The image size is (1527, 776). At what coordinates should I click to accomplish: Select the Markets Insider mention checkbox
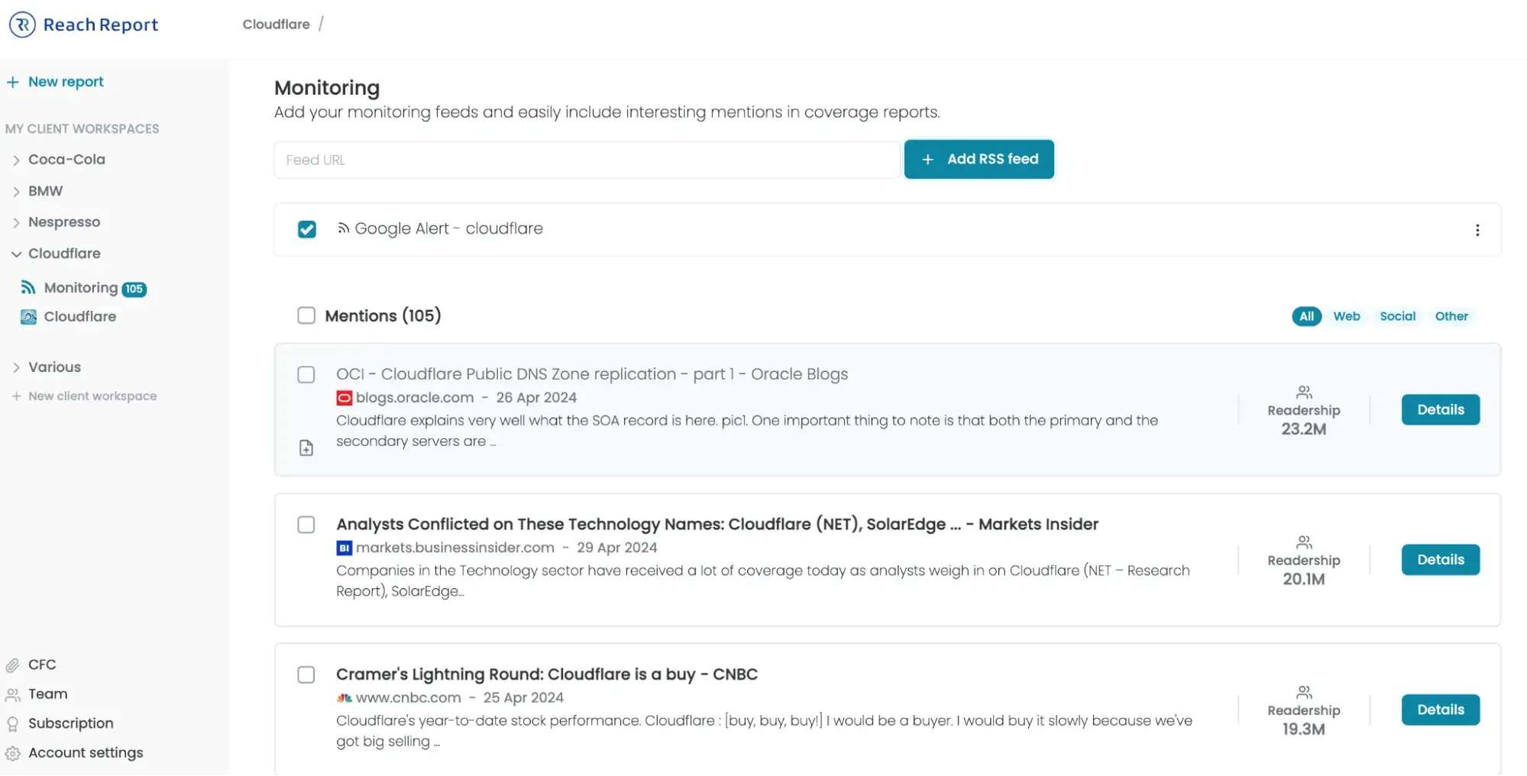coord(306,525)
